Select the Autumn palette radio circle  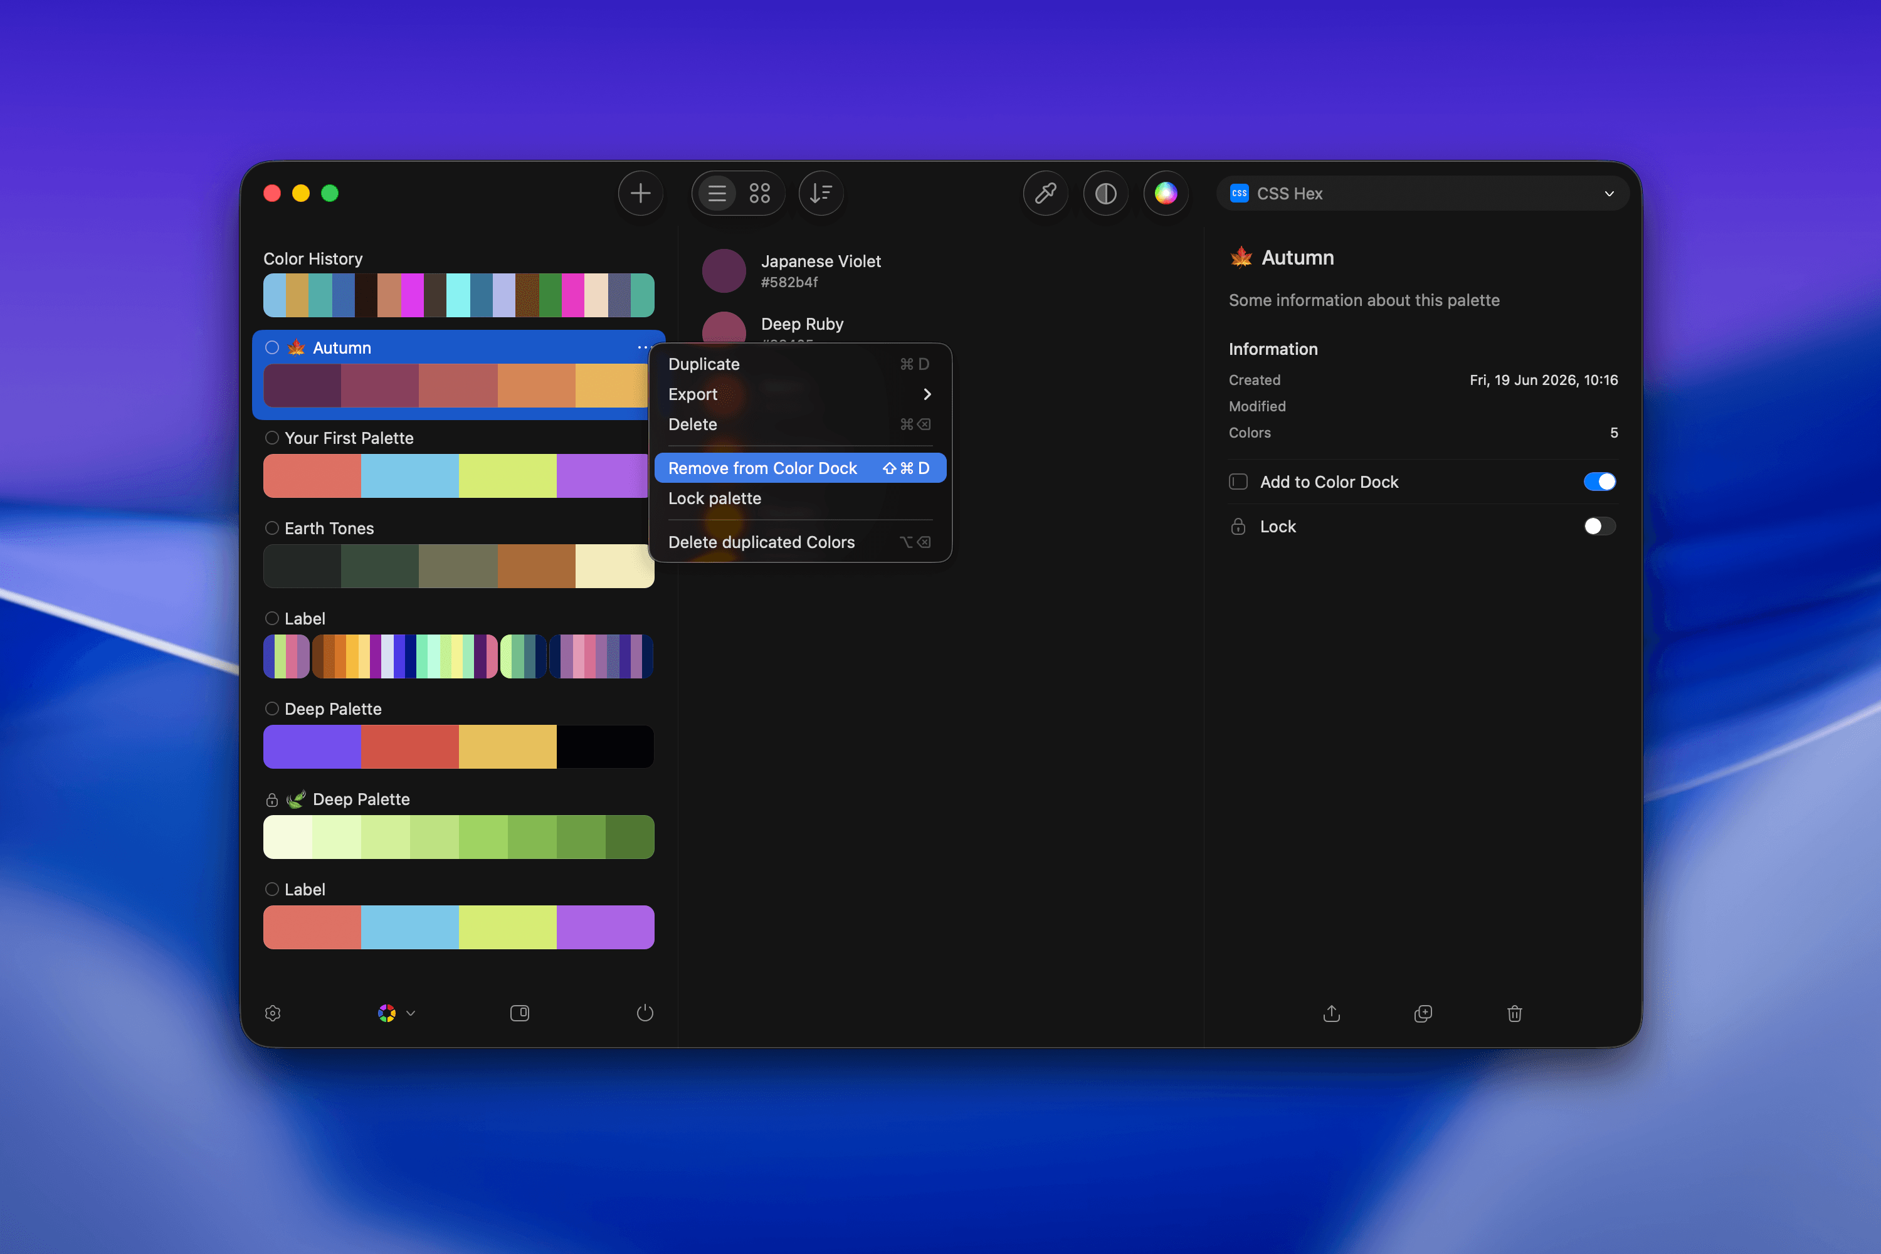(272, 347)
